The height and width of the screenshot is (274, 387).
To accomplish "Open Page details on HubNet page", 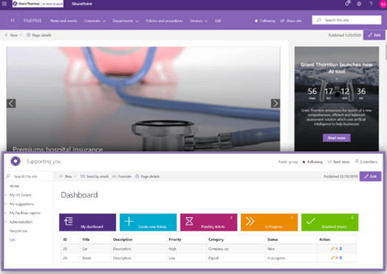I will point(38,35).
